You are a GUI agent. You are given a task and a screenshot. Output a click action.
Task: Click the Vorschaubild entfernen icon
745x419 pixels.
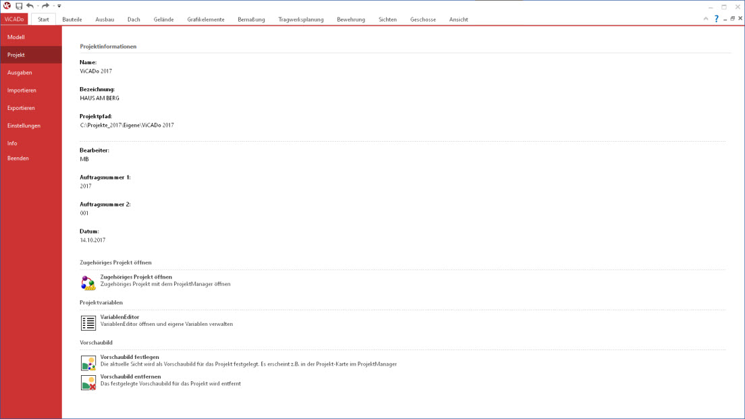click(88, 383)
